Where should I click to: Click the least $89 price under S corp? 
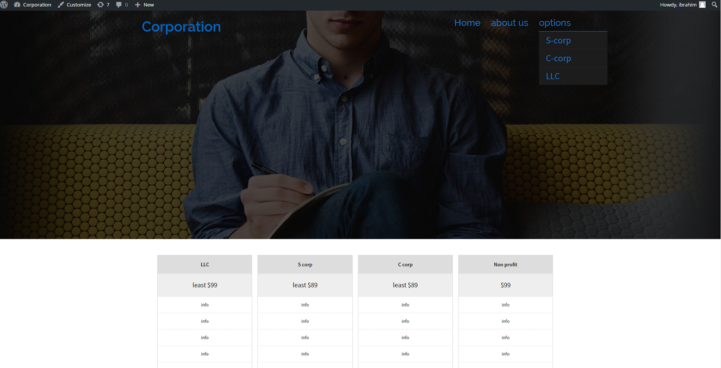(305, 285)
